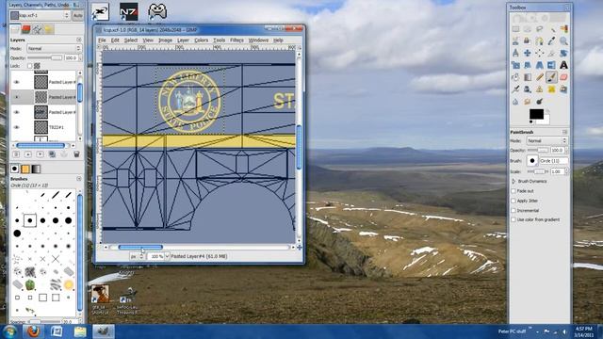Viewport: 603px width, 339px height.
Task: Enable the Apply Jitter checkbox
Action: pyautogui.click(x=513, y=201)
